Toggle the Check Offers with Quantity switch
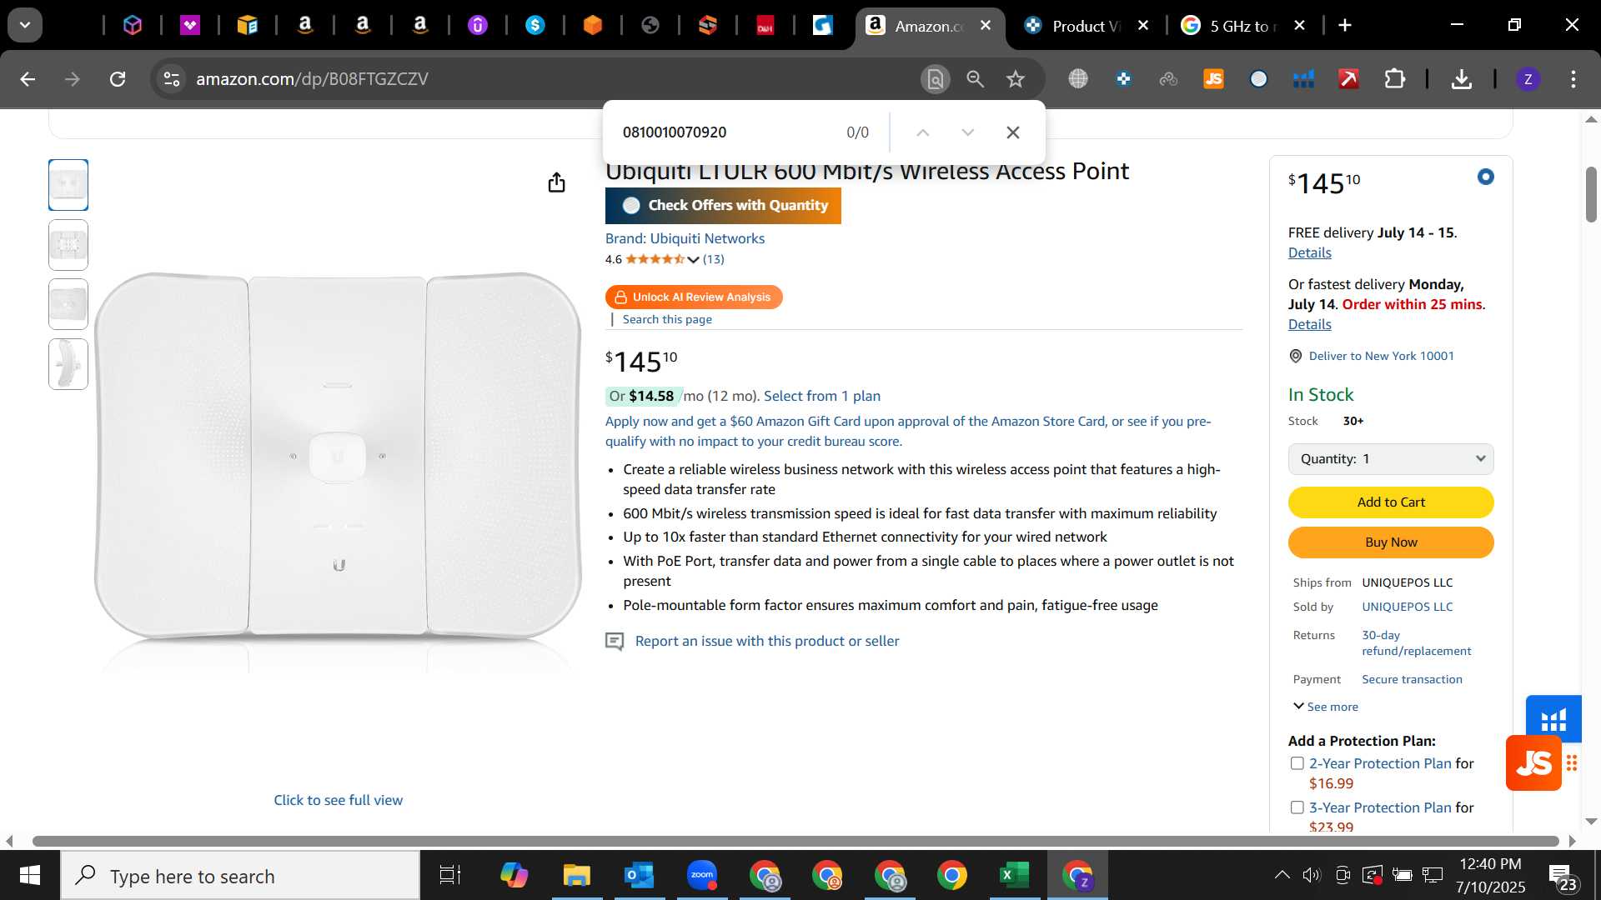 (631, 206)
